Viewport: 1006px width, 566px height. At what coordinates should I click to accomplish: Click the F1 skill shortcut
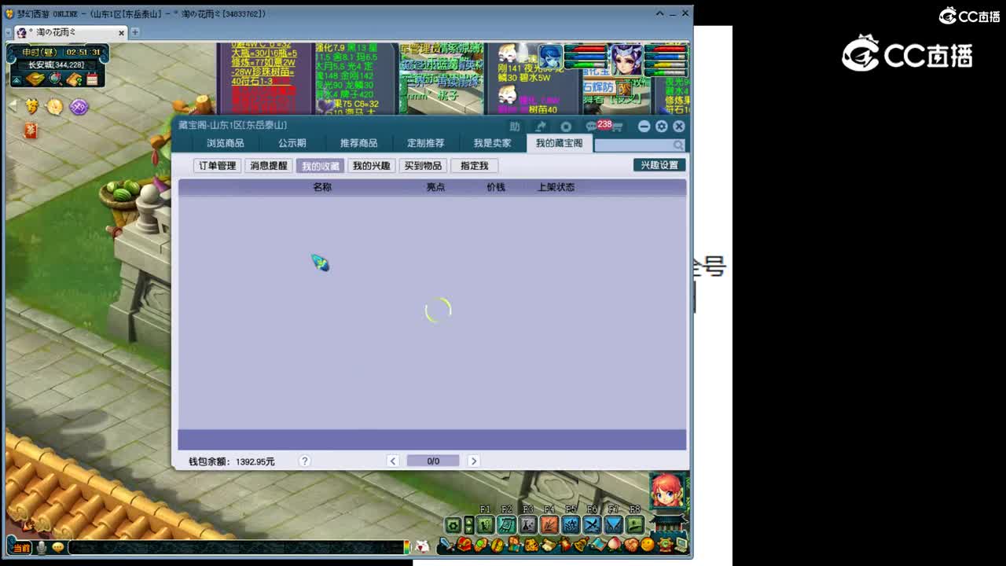[x=485, y=524]
